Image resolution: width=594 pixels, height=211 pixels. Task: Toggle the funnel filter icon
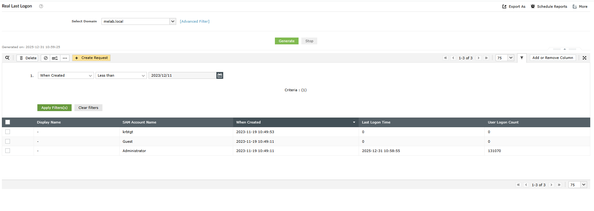point(522,58)
